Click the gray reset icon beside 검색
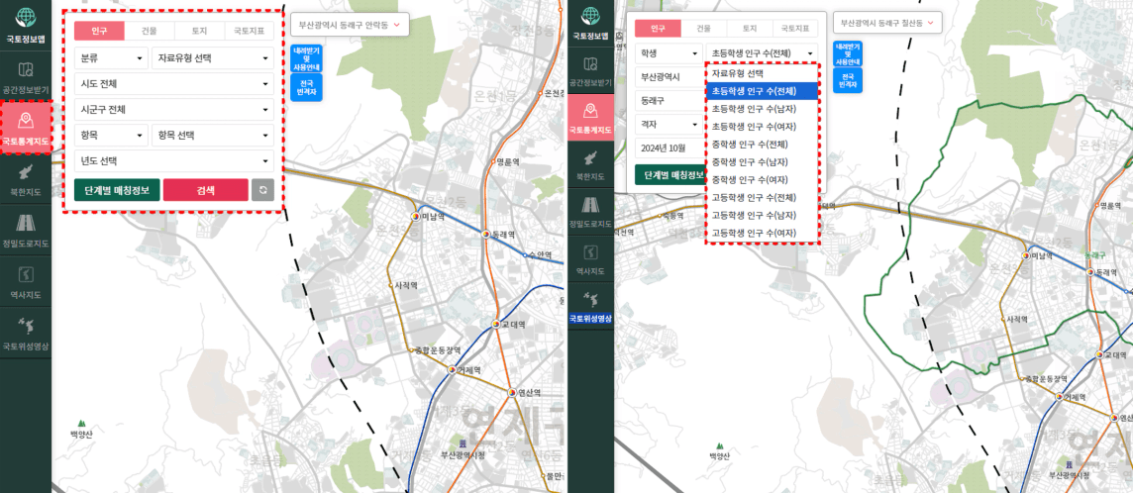 point(262,190)
